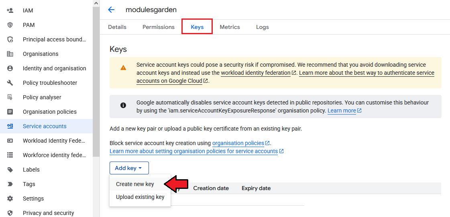Expand the Add key dropdown

click(129, 168)
